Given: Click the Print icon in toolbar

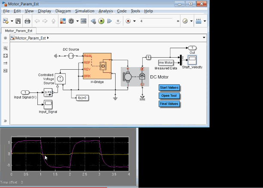Looking at the screenshot, I should [x=28, y=21].
